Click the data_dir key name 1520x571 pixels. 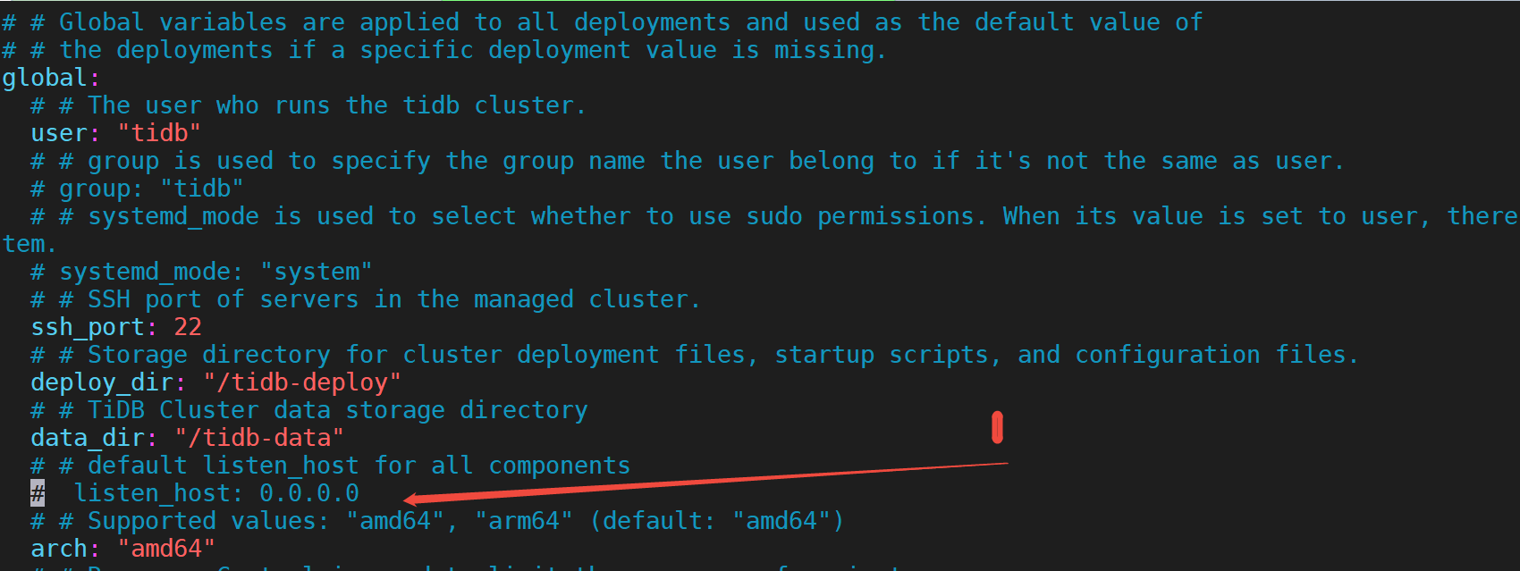(x=87, y=439)
